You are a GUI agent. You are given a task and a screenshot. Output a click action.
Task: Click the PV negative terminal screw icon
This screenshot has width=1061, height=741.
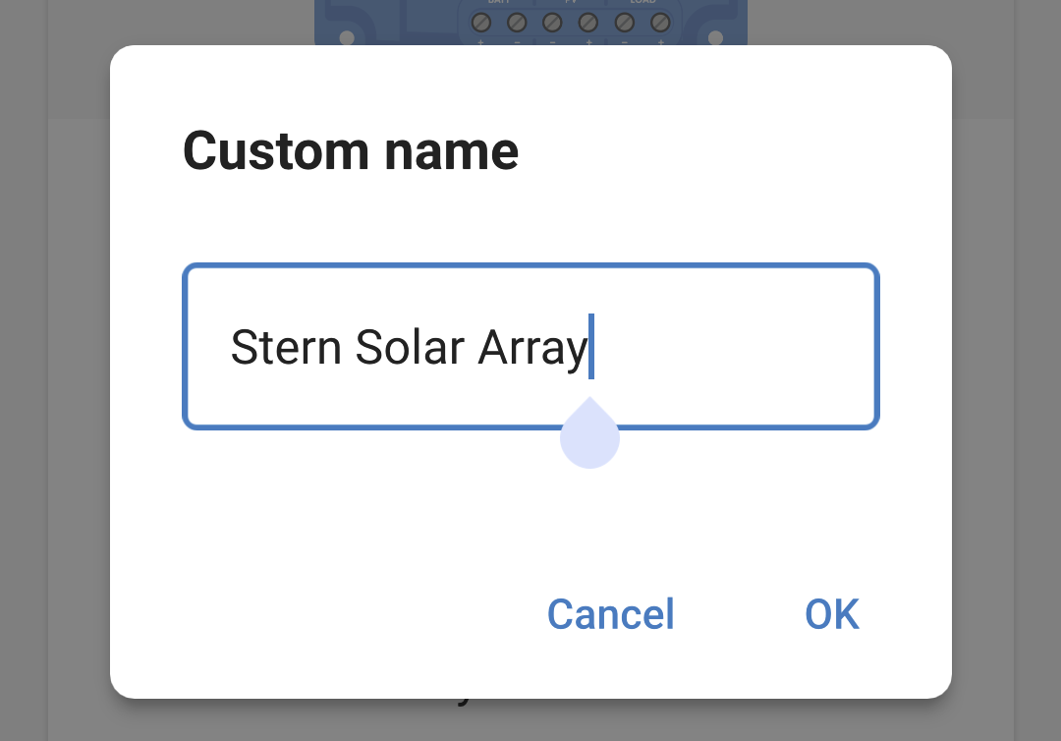(x=552, y=22)
